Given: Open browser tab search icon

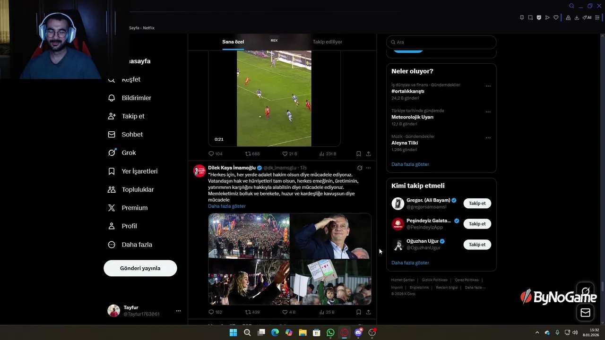Looking at the screenshot, I should tap(571, 6).
